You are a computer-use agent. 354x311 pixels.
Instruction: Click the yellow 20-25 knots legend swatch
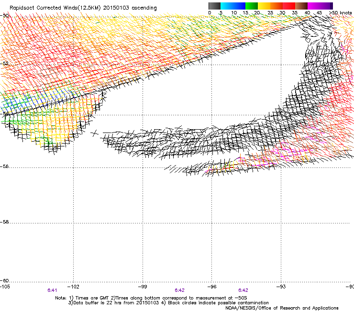264,6
